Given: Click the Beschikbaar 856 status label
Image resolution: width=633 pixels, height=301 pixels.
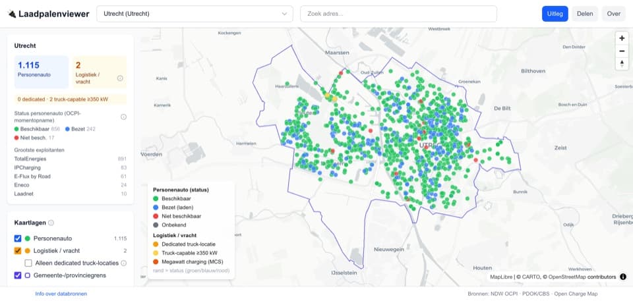Looking at the screenshot, I should coord(37,129).
